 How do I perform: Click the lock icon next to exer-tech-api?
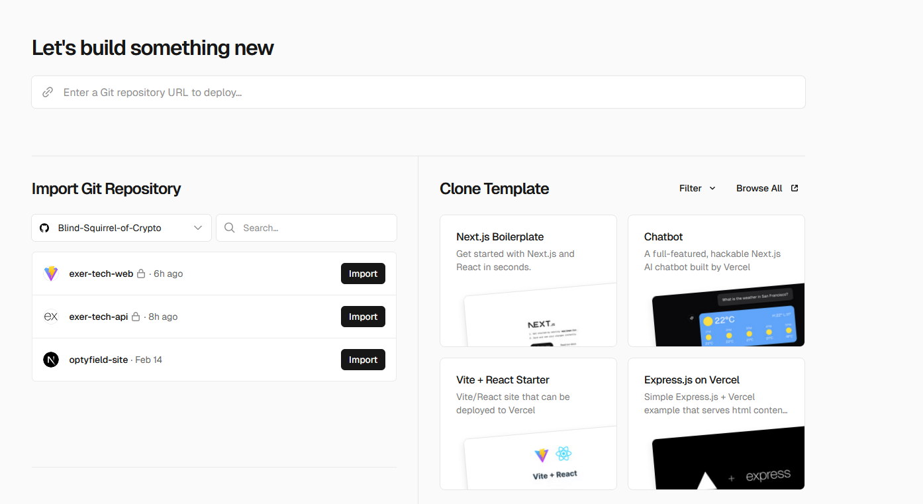click(x=136, y=317)
